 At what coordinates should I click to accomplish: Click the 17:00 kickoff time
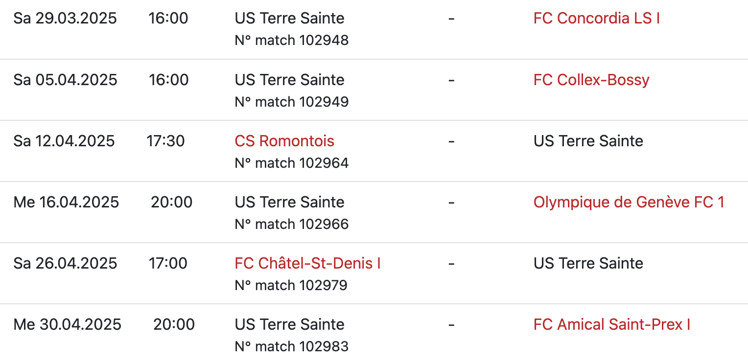coord(168,263)
